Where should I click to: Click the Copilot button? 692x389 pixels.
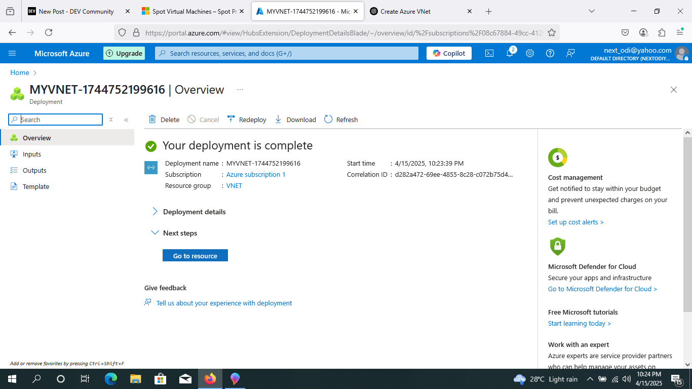coord(449,53)
